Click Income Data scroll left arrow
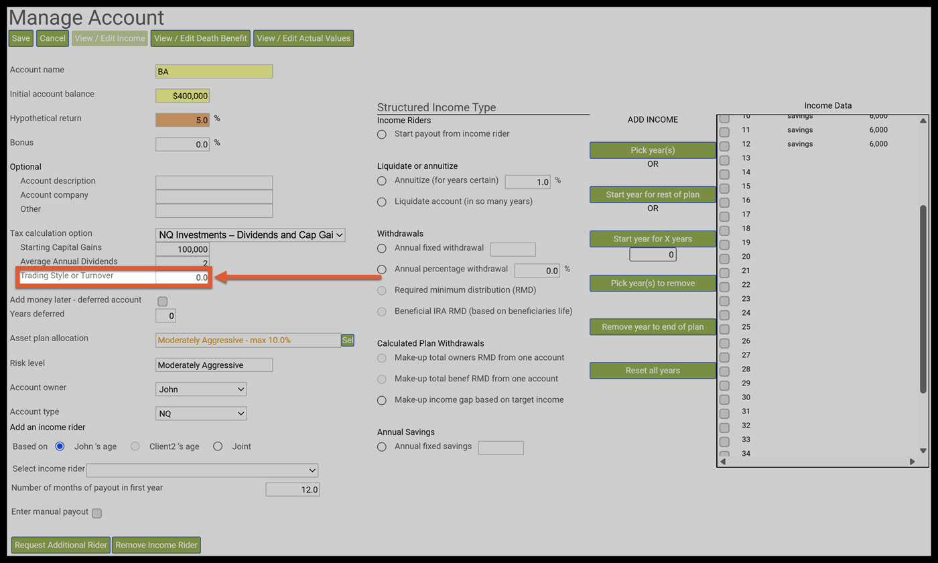This screenshot has height=563, width=938. (723, 461)
